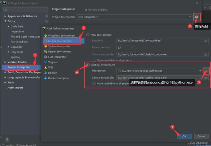211x146 pixels.
Task: Click the PyCharm icon in Settings title bar
Action: (x=5, y=3)
